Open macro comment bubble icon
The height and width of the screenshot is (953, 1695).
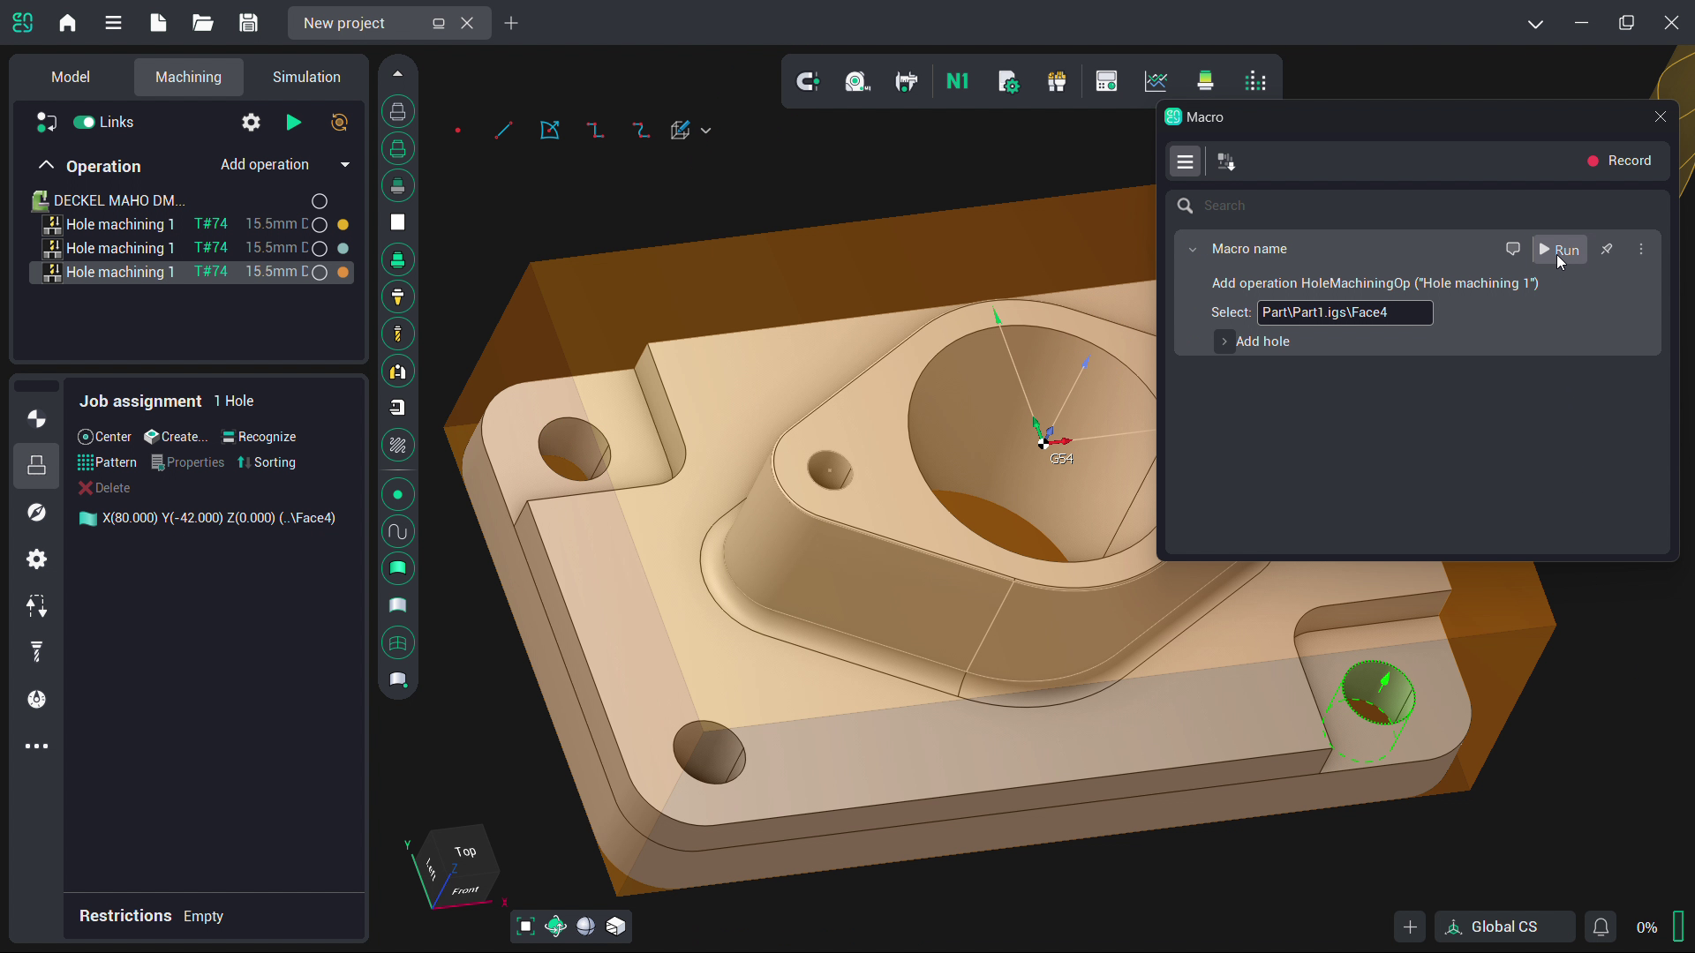tap(1512, 249)
